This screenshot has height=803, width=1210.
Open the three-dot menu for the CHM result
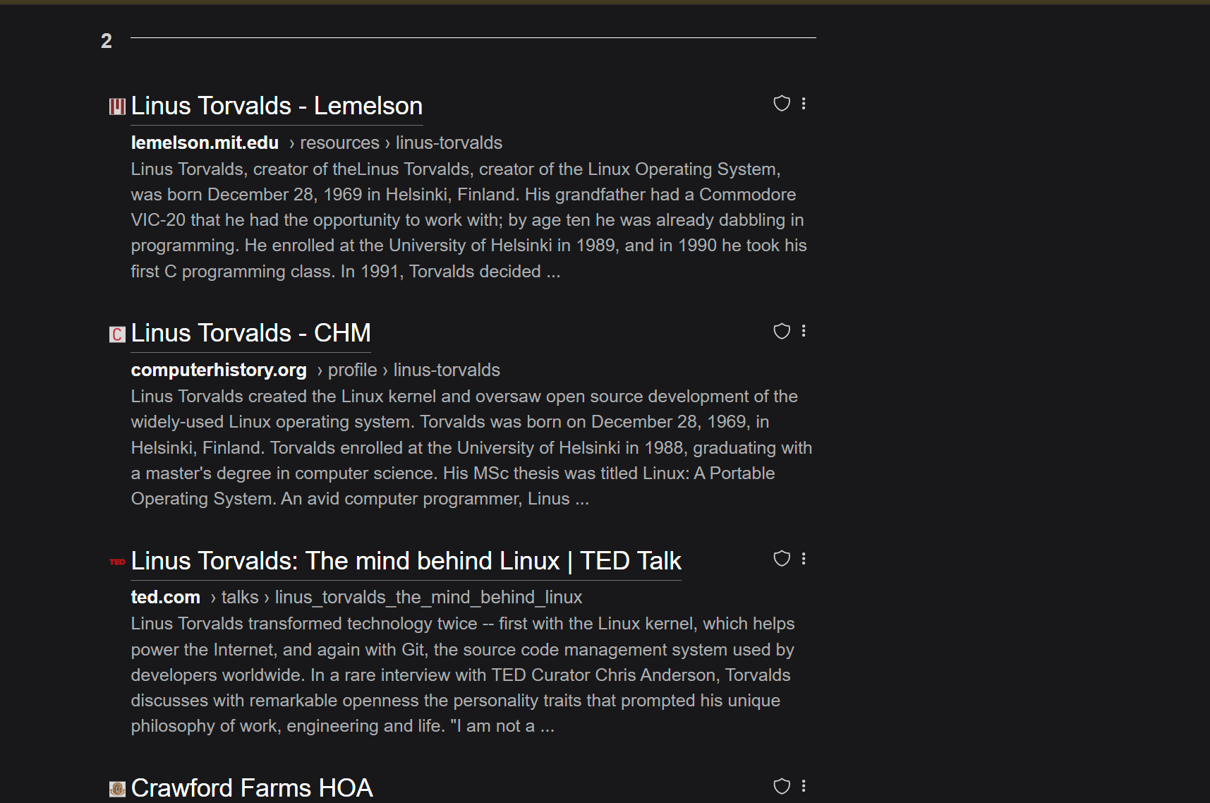point(804,331)
